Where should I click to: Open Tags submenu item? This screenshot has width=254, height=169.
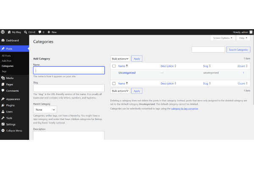click(4, 71)
